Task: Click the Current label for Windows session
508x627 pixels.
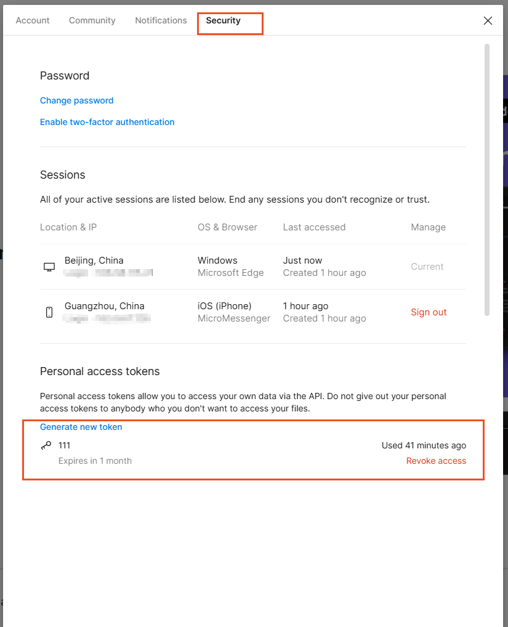Action: click(427, 267)
